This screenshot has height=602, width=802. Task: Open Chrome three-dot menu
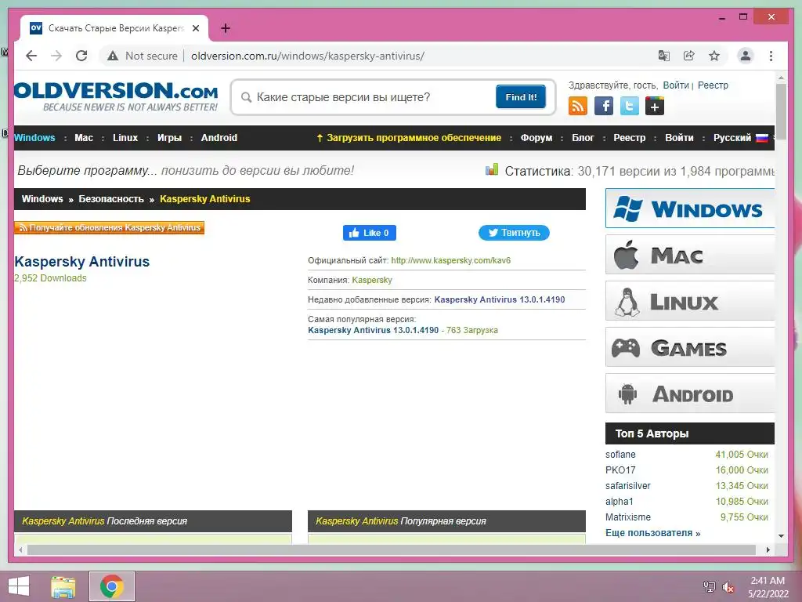click(771, 56)
